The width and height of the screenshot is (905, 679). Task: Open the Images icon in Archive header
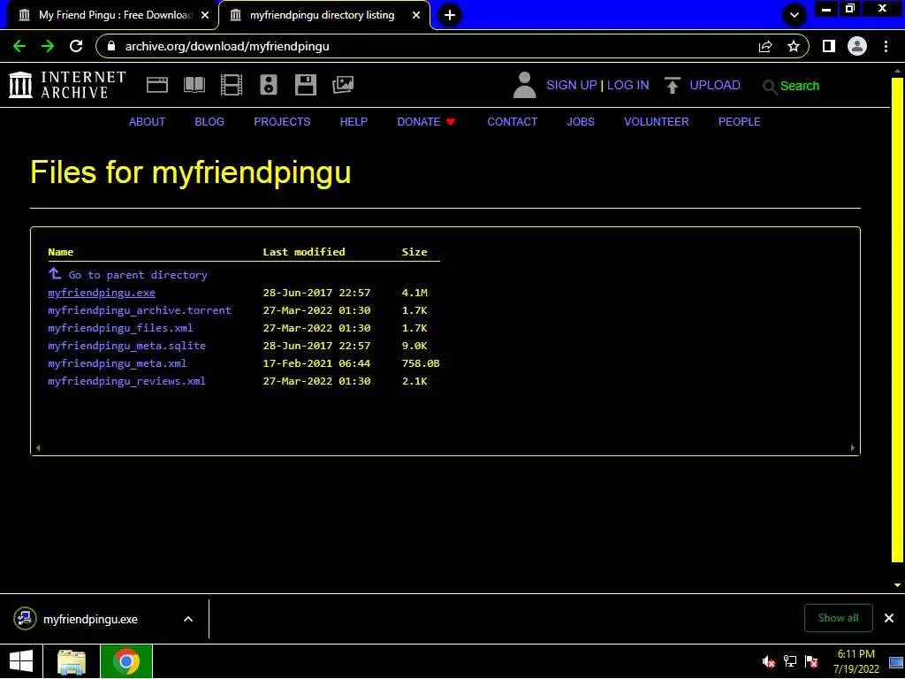click(x=343, y=85)
